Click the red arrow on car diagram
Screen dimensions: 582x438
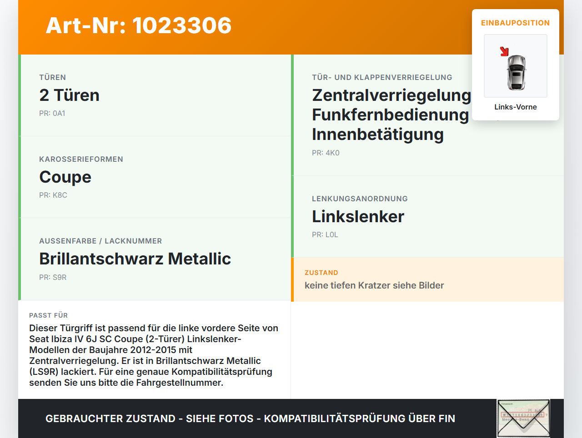coord(504,51)
